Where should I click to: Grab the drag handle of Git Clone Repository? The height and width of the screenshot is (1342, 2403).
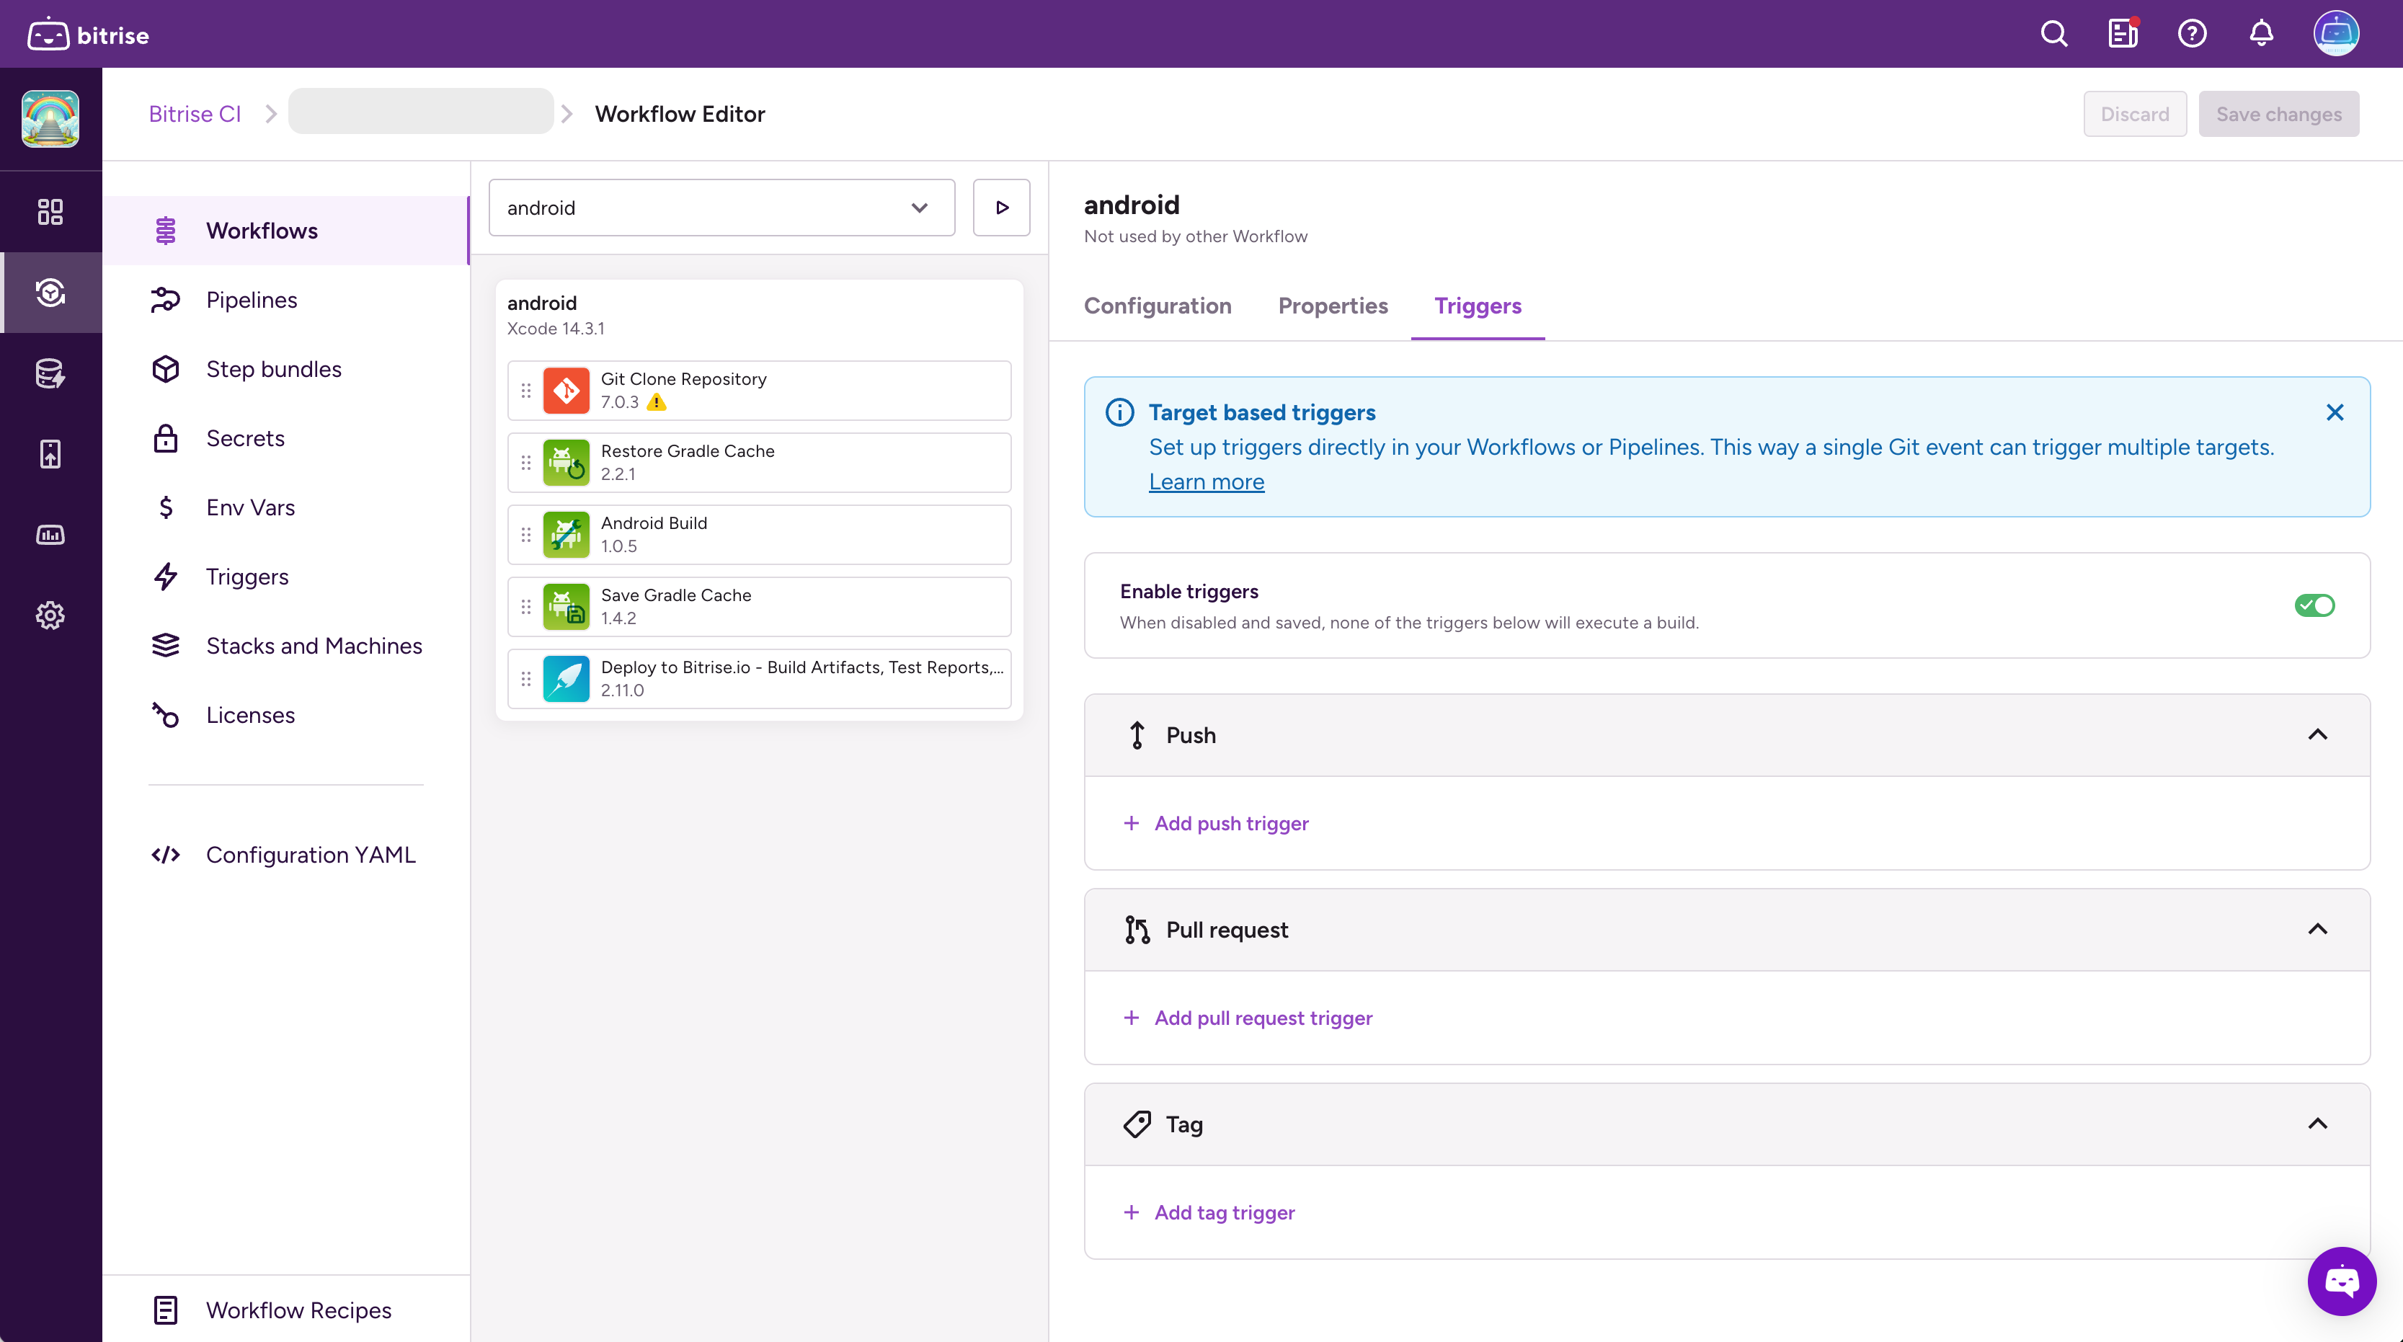(x=526, y=390)
